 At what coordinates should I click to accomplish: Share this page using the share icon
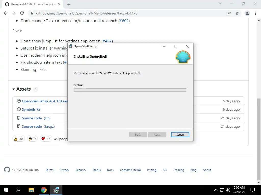(229, 13)
